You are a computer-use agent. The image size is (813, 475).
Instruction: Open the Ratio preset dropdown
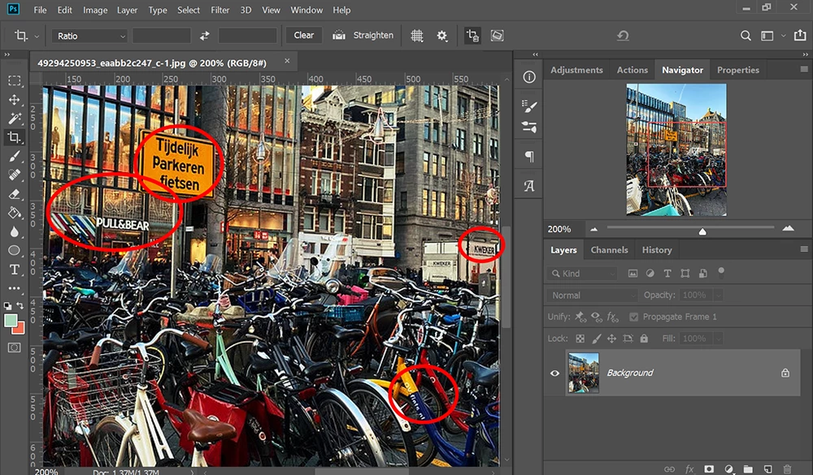pyautogui.click(x=89, y=36)
